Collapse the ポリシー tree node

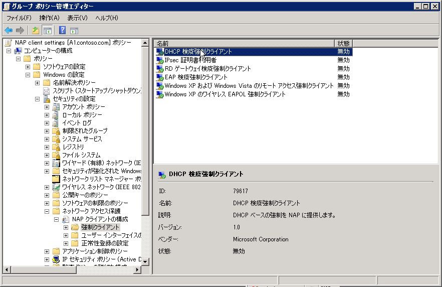click(x=19, y=59)
